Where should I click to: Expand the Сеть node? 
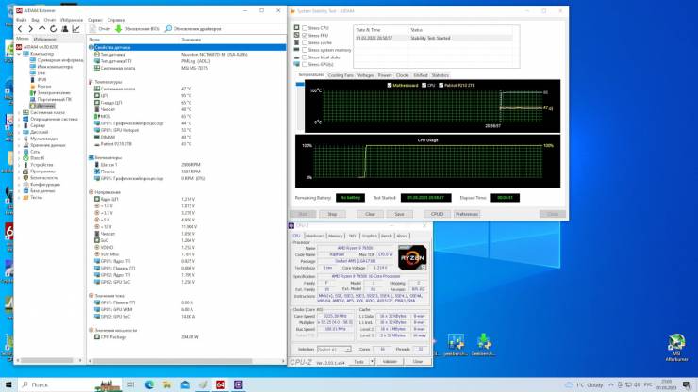tap(19, 152)
